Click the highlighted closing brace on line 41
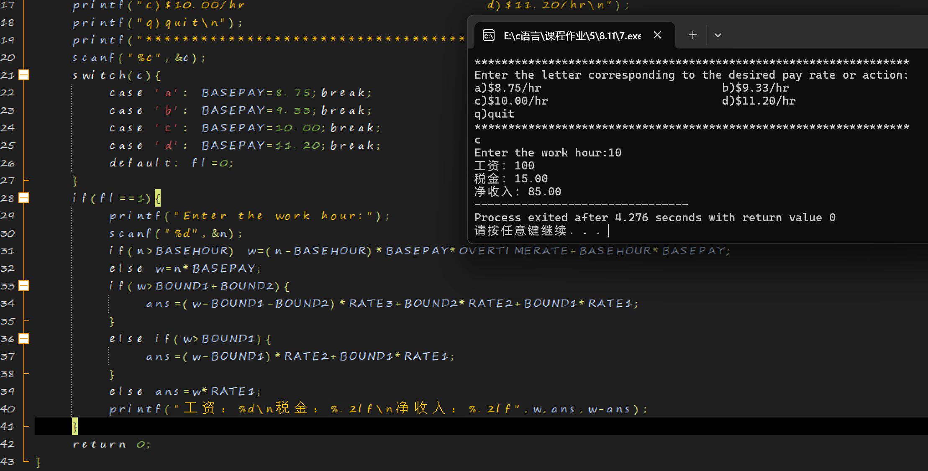The height and width of the screenshot is (471, 928). (x=74, y=426)
